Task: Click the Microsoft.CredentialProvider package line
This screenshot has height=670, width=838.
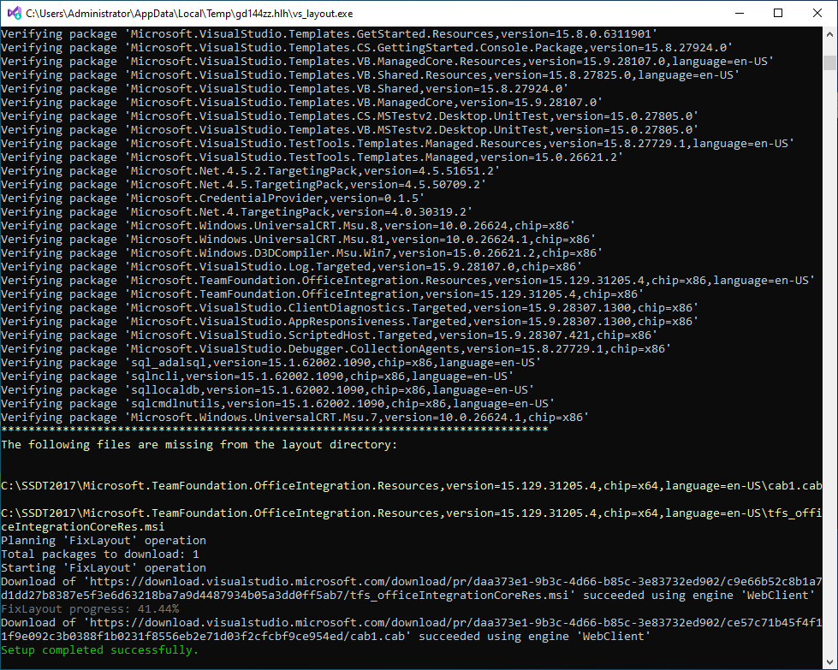Action: 212,199
